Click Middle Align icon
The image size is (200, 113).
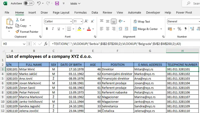108,21
